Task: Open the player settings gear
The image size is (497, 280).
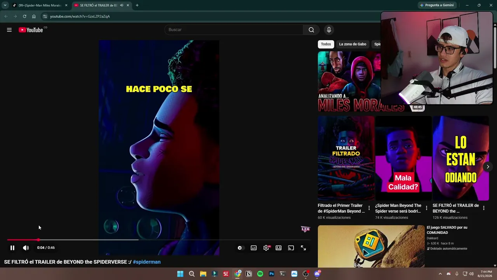Action: pyautogui.click(x=266, y=248)
